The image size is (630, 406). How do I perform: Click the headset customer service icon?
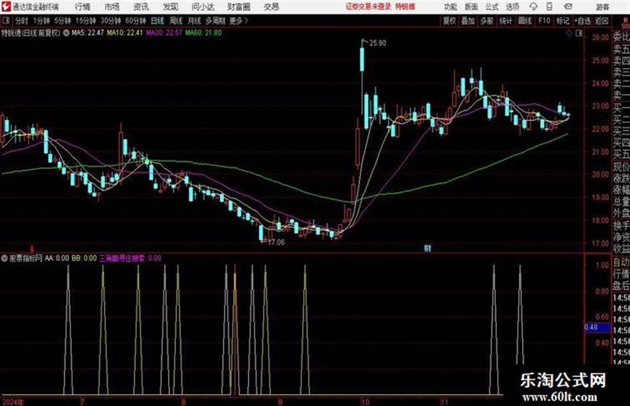pyautogui.click(x=533, y=7)
